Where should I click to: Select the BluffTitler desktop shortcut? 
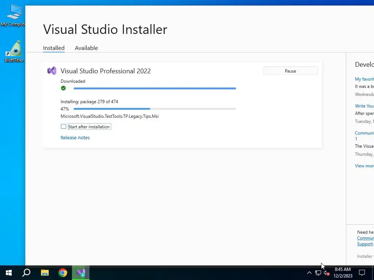(14, 51)
